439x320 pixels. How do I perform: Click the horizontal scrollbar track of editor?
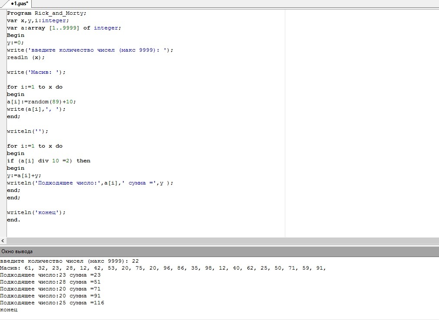(x=217, y=241)
